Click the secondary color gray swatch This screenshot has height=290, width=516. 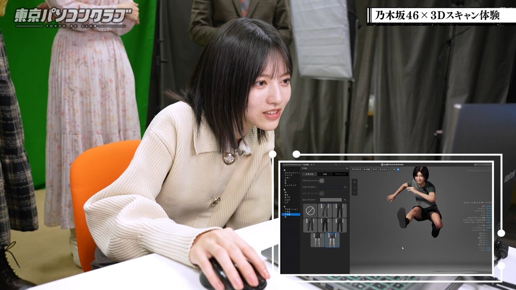tap(331, 200)
